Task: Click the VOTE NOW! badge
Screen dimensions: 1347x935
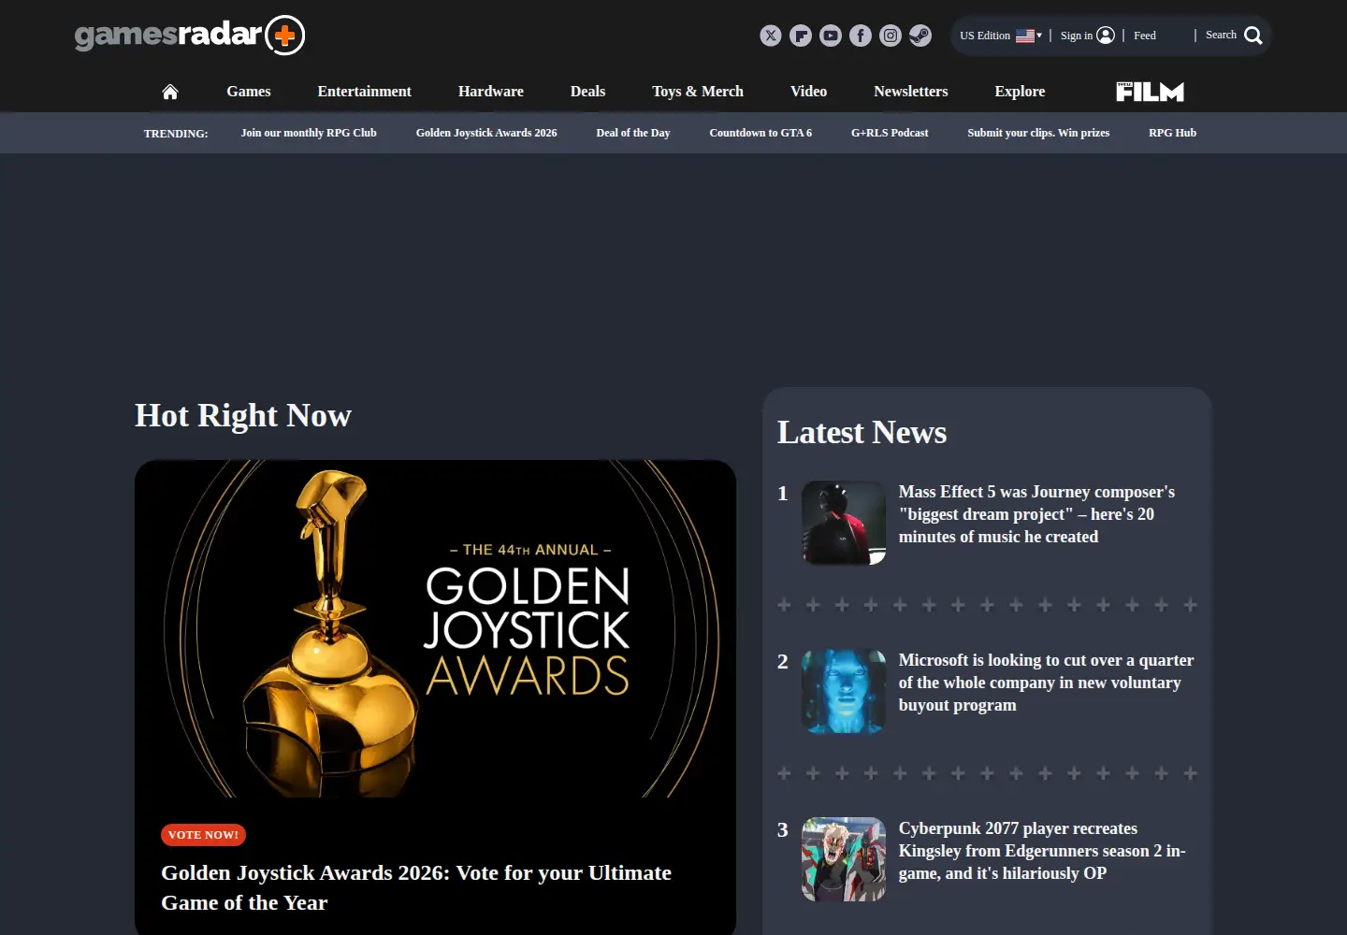Action: tap(203, 835)
